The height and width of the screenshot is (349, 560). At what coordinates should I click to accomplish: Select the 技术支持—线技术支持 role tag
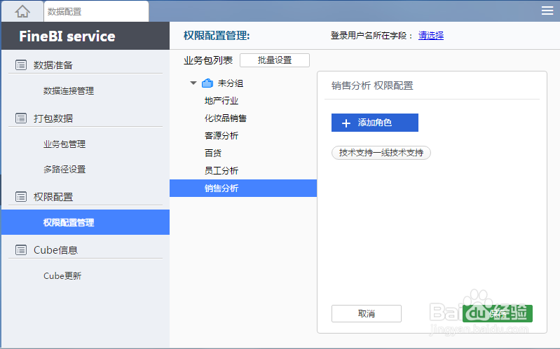pos(381,153)
